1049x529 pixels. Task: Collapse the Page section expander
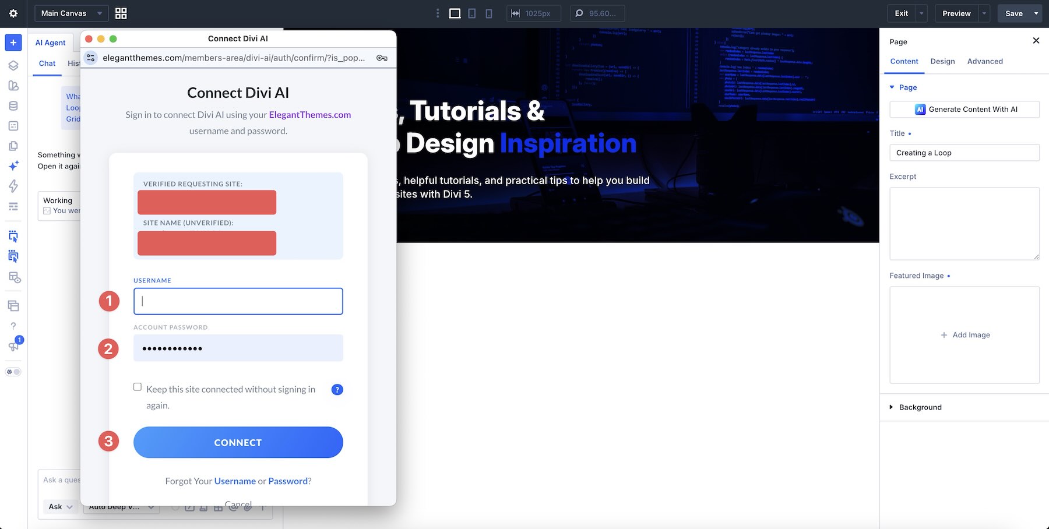coord(892,87)
